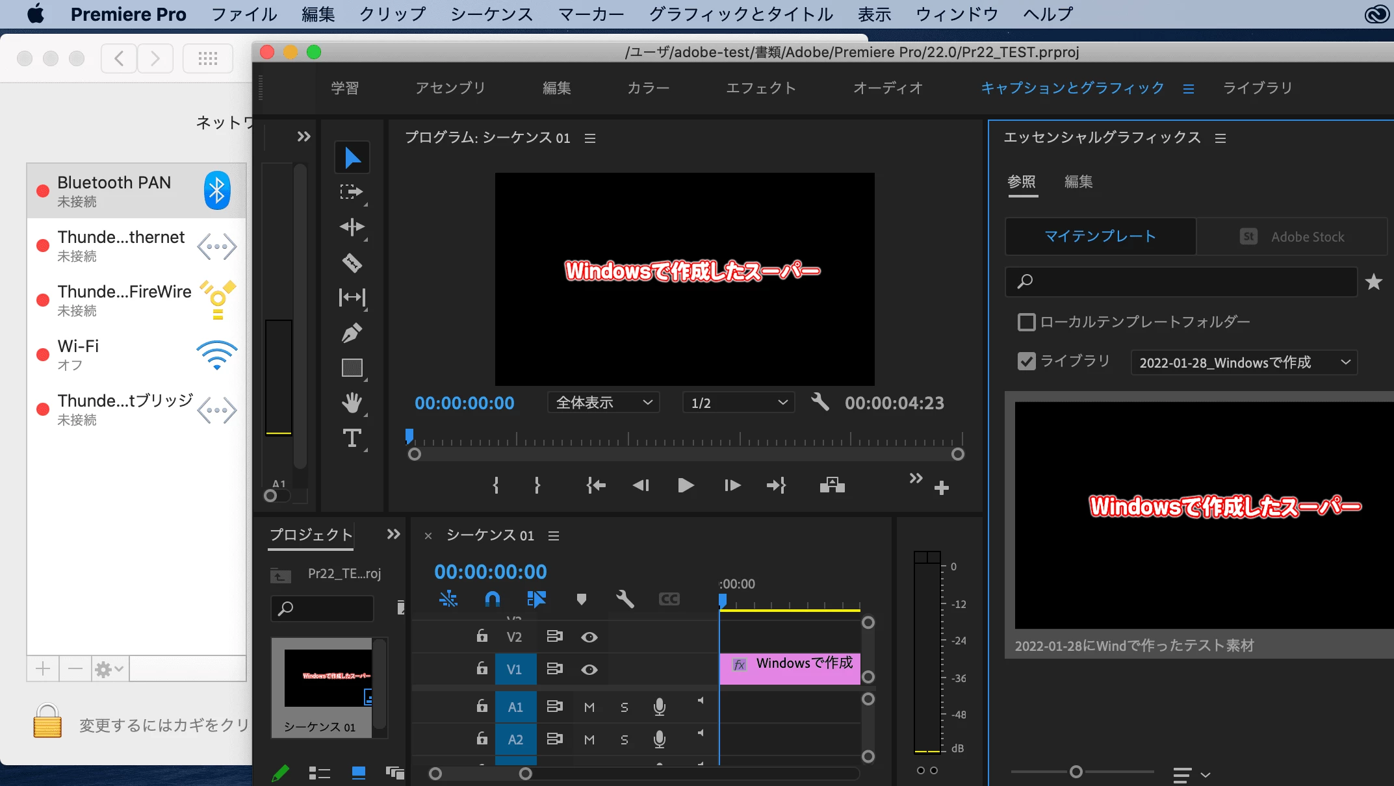1394x786 pixels.
Task: Click the timeline snap magnet icon
Action: [493, 598]
